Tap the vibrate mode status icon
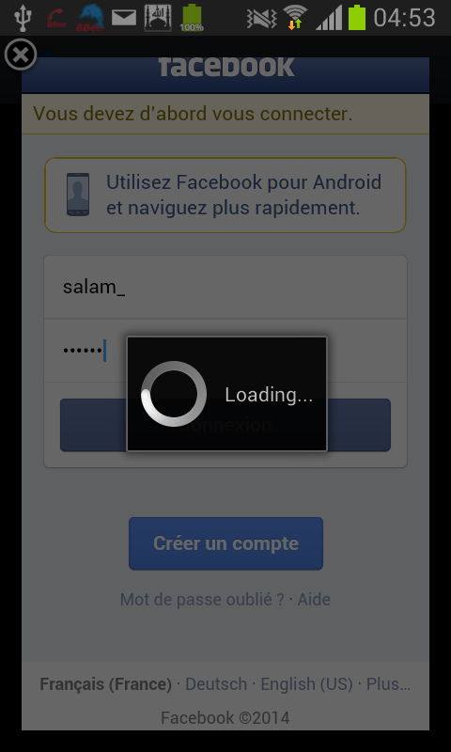 (x=262, y=18)
